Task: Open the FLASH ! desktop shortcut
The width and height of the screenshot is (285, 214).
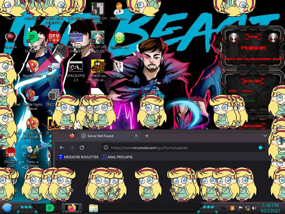Action: click(x=119, y=69)
